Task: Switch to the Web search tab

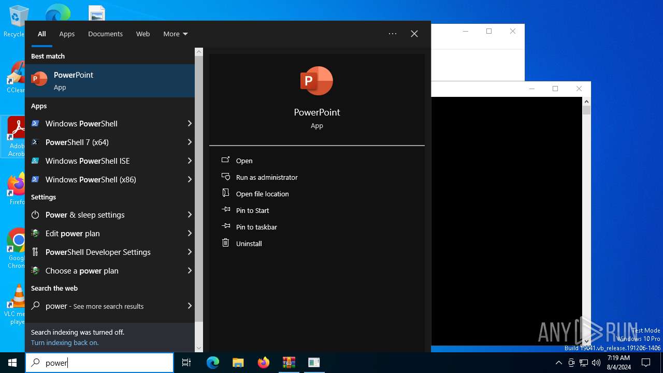Action: tap(143, 34)
